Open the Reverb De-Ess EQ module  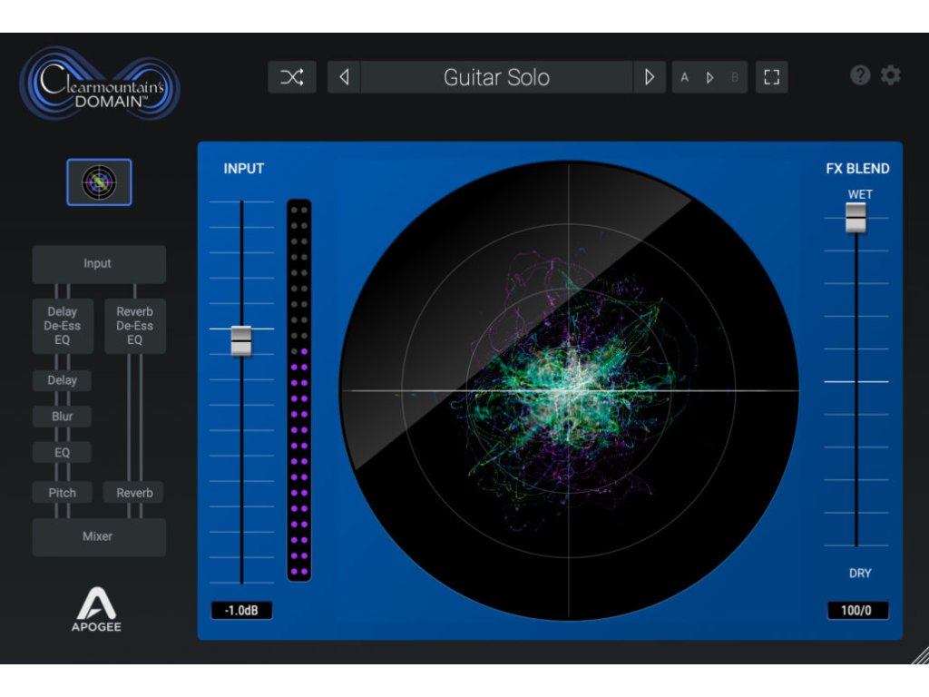tap(135, 326)
